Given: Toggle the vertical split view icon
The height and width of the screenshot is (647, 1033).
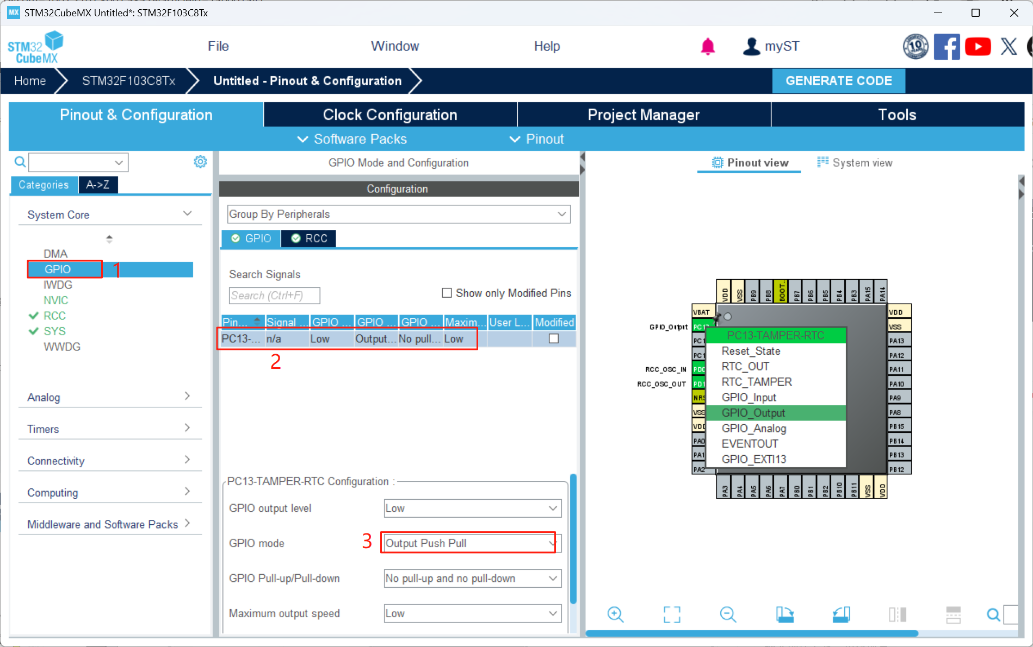Looking at the screenshot, I should pyautogui.click(x=898, y=614).
